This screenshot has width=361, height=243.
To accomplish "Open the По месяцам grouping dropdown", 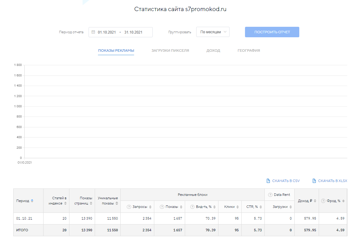I will [x=213, y=32].
